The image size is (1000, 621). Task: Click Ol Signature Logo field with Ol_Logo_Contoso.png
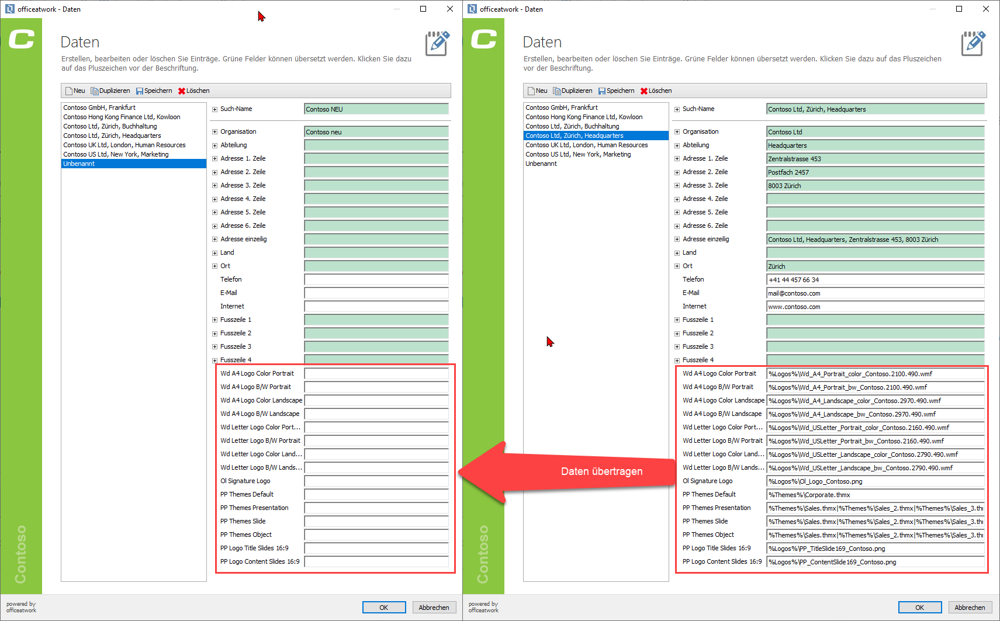(x=876, y=481)
